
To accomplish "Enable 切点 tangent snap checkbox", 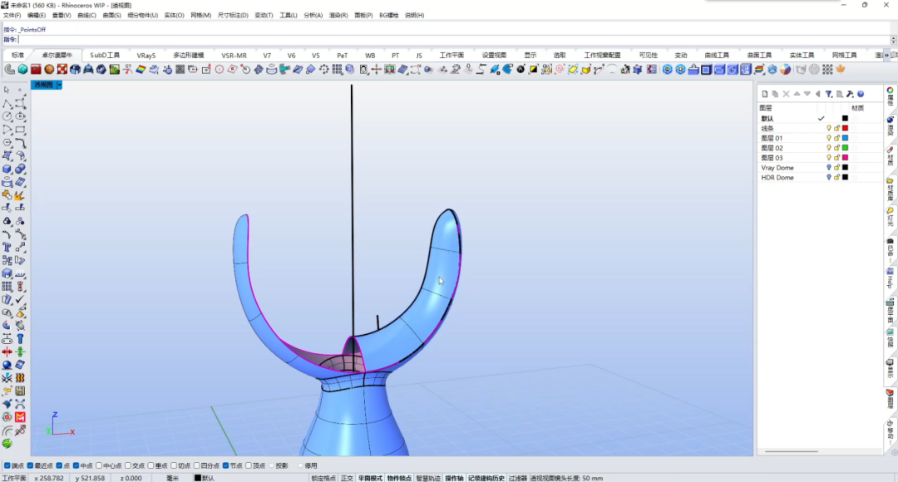I will (x=174, y=465).
